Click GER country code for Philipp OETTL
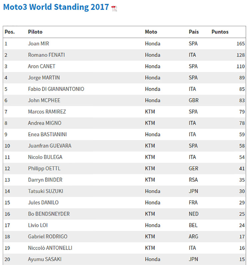Viewport: 248px width, 265px height. [x=193, y=168]
